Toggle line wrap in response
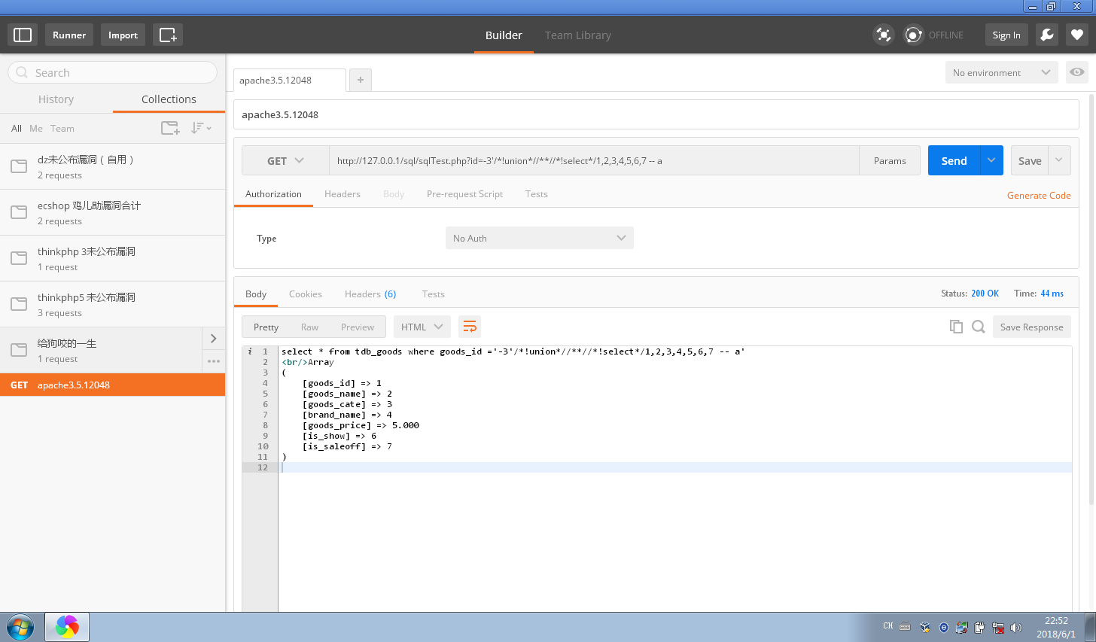Screen dimensions: 1096x642 pyautogui.click(x=470, y=327)
